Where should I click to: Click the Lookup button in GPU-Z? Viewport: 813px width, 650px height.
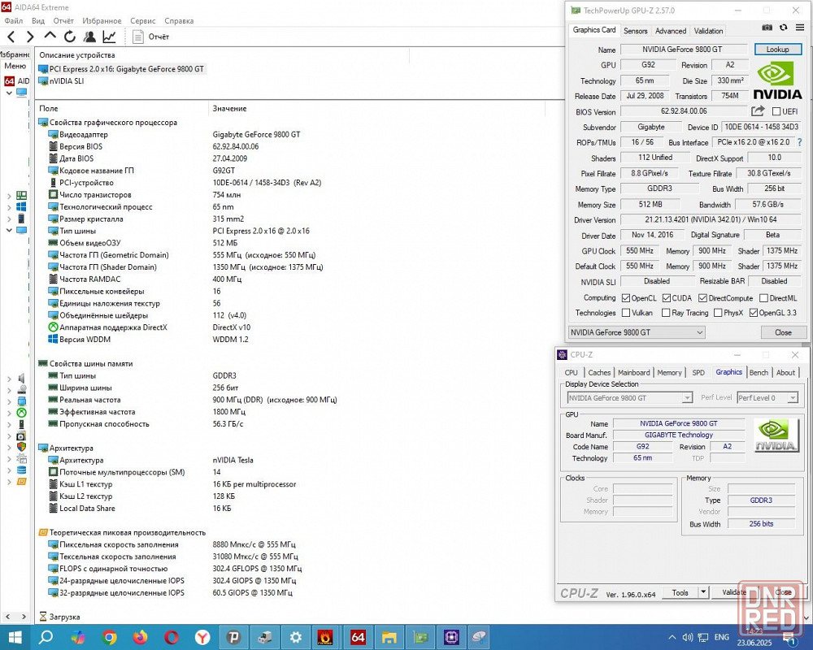[777, 50]
